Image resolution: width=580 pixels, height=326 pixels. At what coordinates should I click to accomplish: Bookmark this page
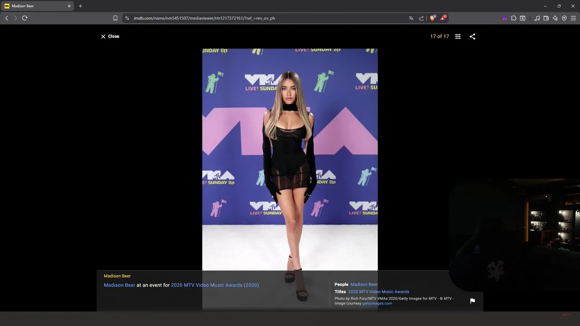click(x=115, y=18)
